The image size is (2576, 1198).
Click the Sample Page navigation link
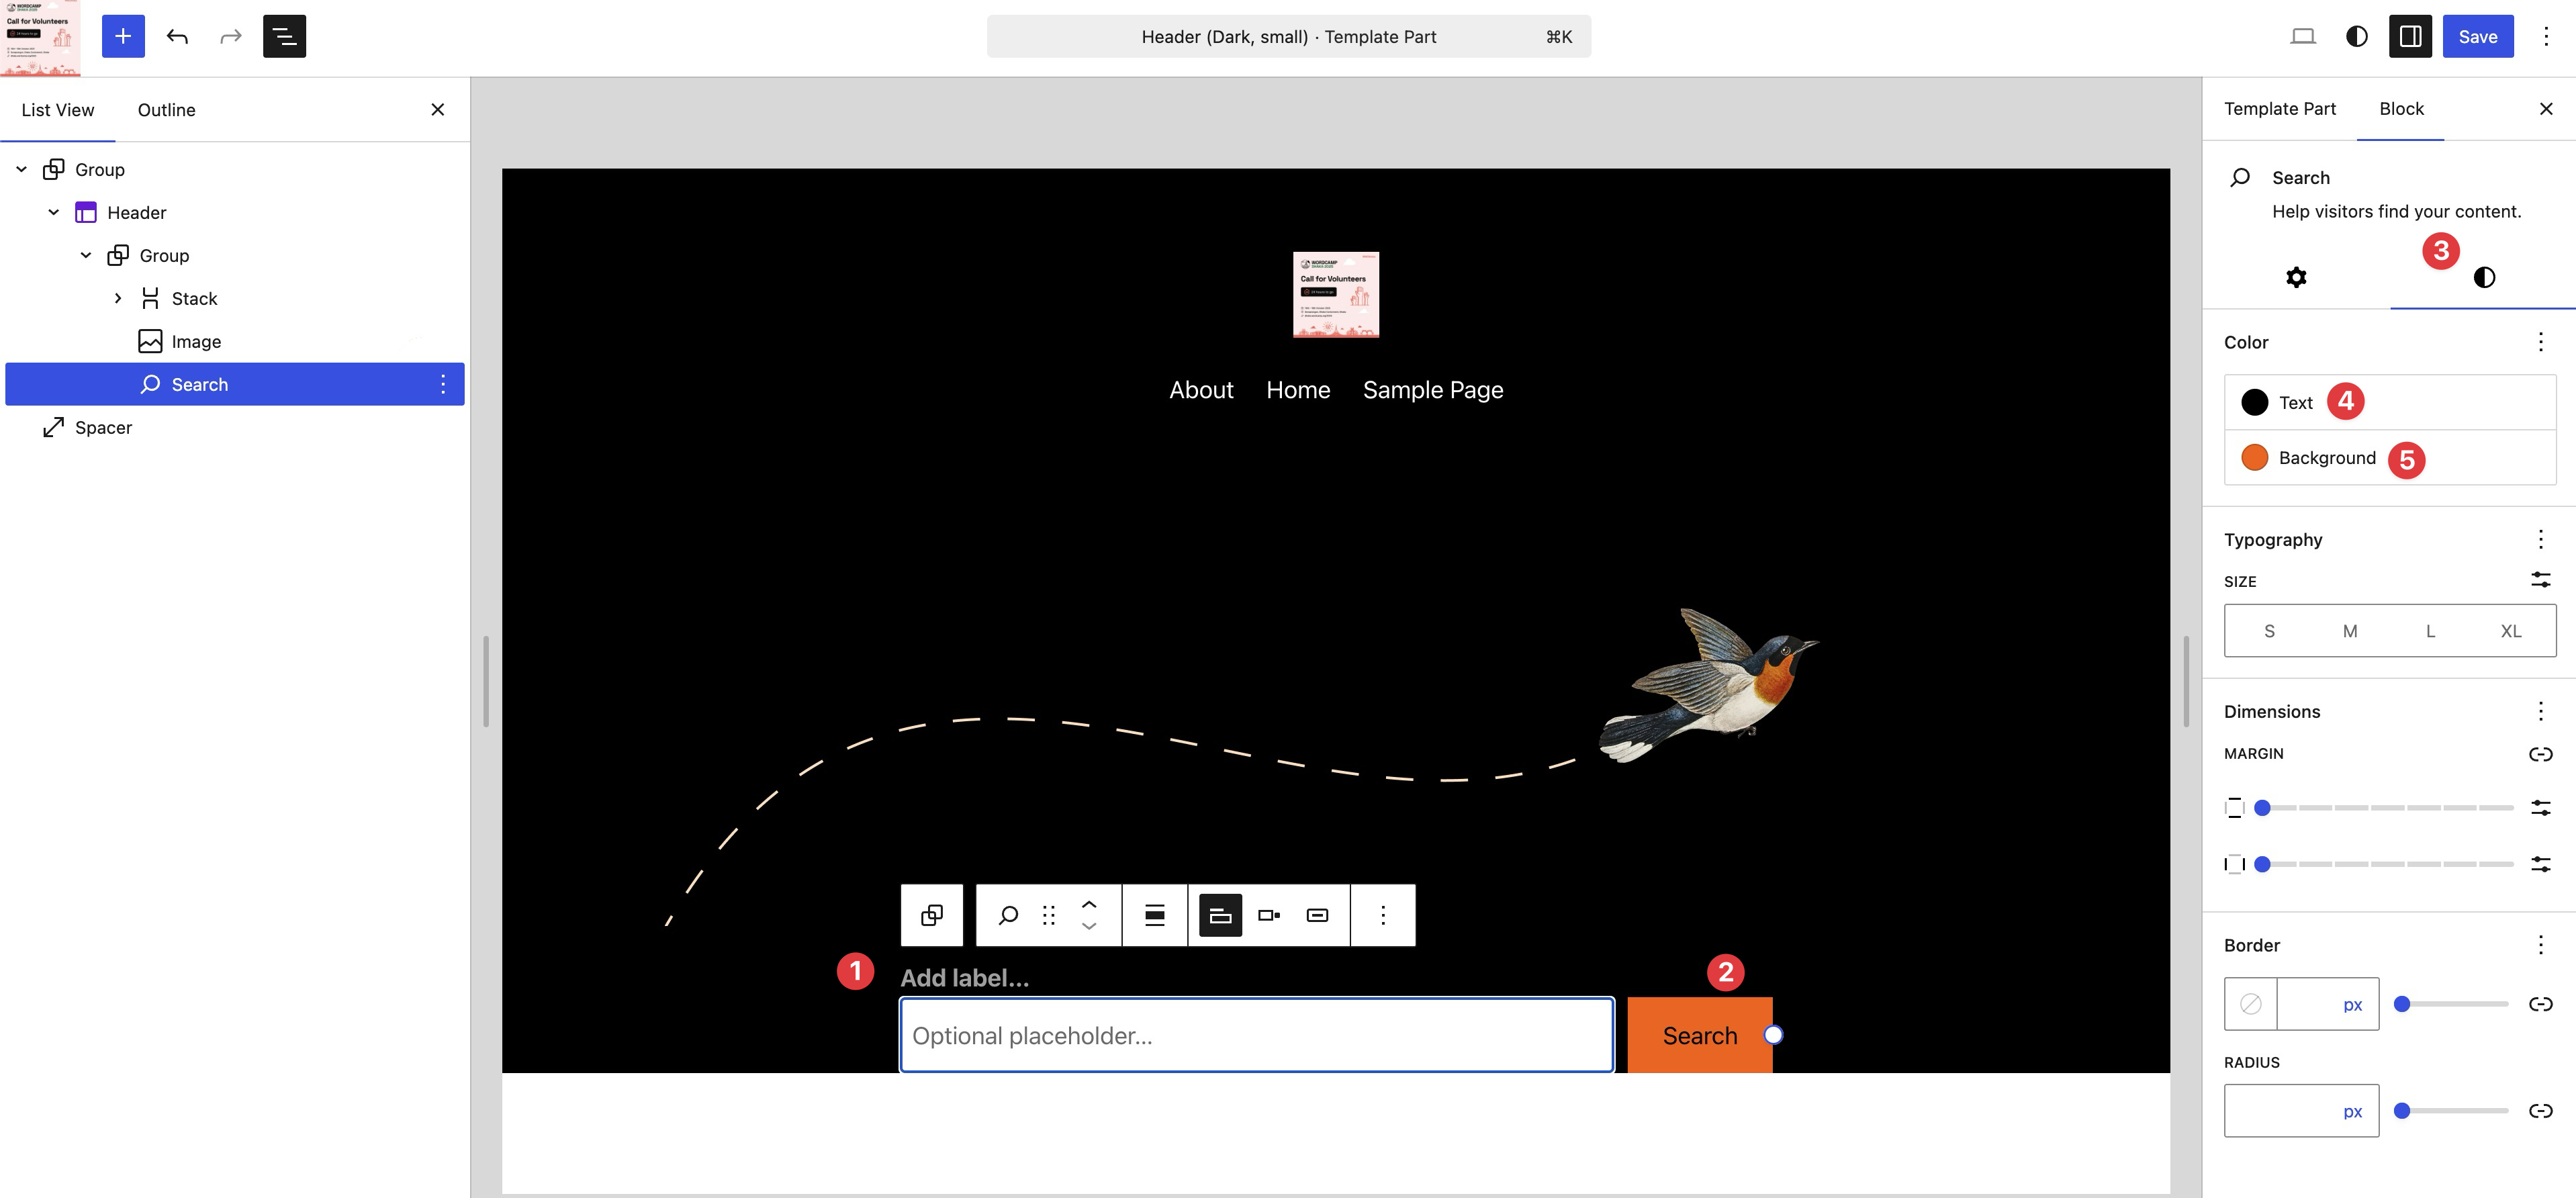pyautogui.click(x=1432, y=390)
